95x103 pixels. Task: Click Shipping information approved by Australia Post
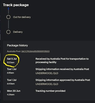pyautogui.click(x=63, y=80)
